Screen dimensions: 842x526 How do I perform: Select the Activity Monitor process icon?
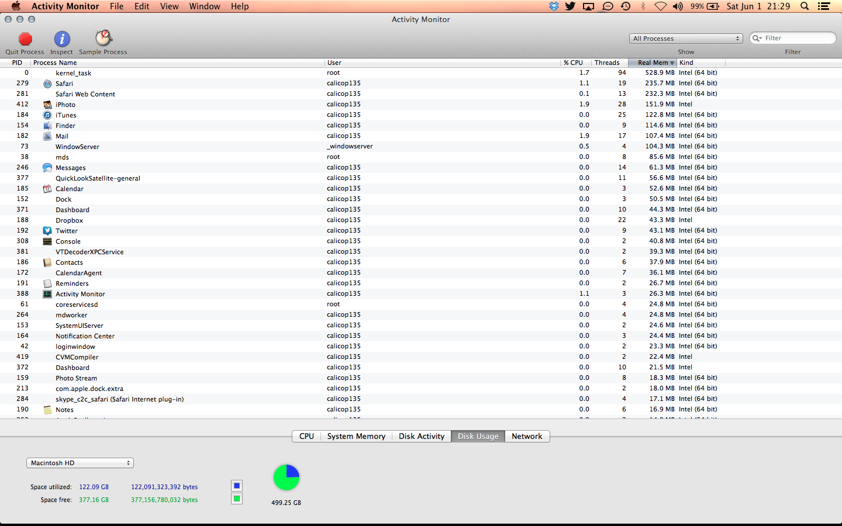pos(47,294)
